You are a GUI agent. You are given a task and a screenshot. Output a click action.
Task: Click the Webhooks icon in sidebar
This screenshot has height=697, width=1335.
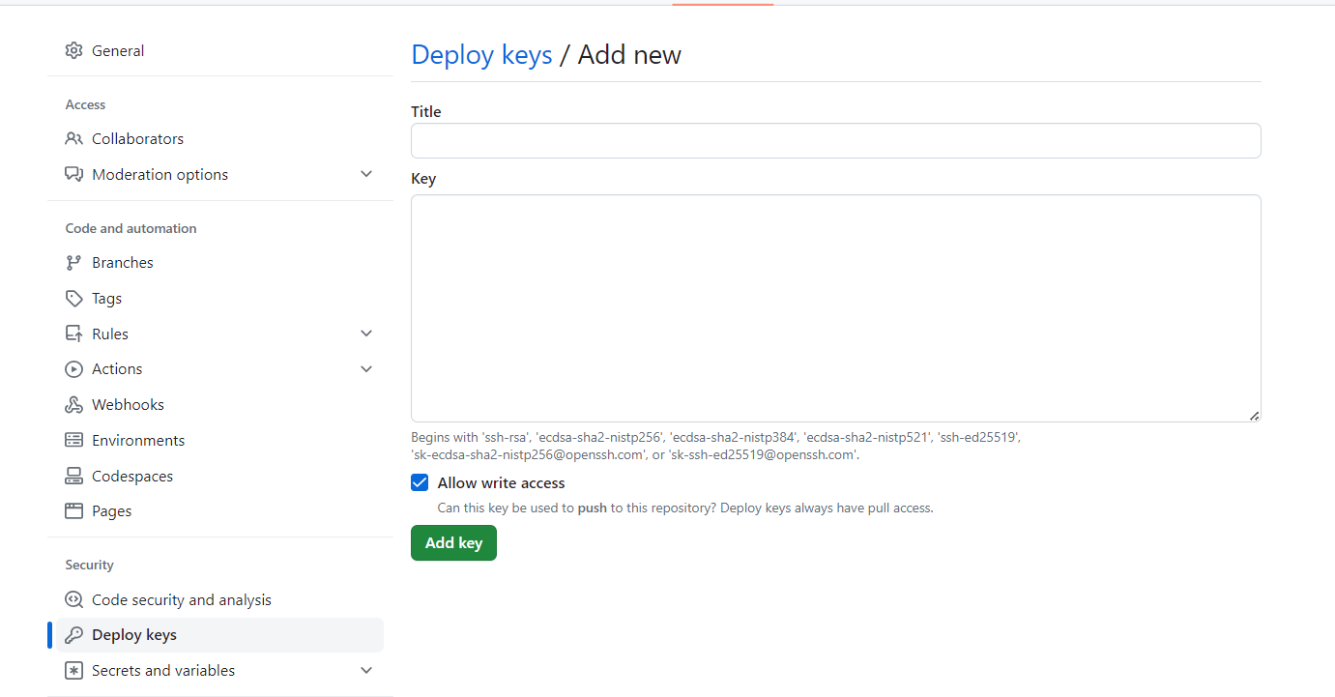(x=73, y=404)
